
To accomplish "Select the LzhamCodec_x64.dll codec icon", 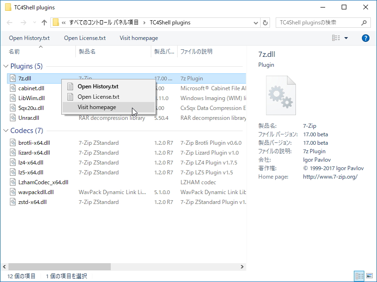I will point(13,182).
